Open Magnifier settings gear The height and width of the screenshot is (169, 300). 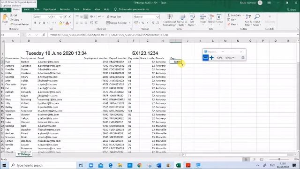tap(243, 58)
